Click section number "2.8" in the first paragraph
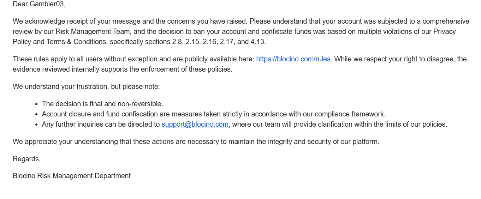The width and height of the screenshot is (481, 199). coord(177,42)
